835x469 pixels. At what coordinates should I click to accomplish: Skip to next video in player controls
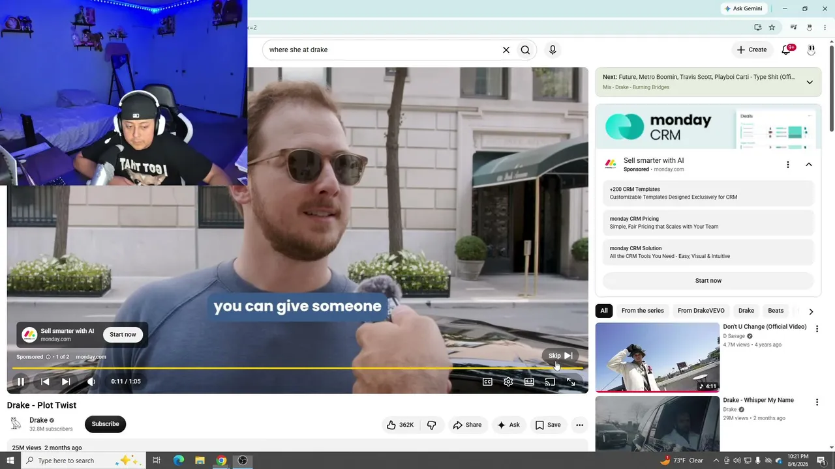pos(66,382)
